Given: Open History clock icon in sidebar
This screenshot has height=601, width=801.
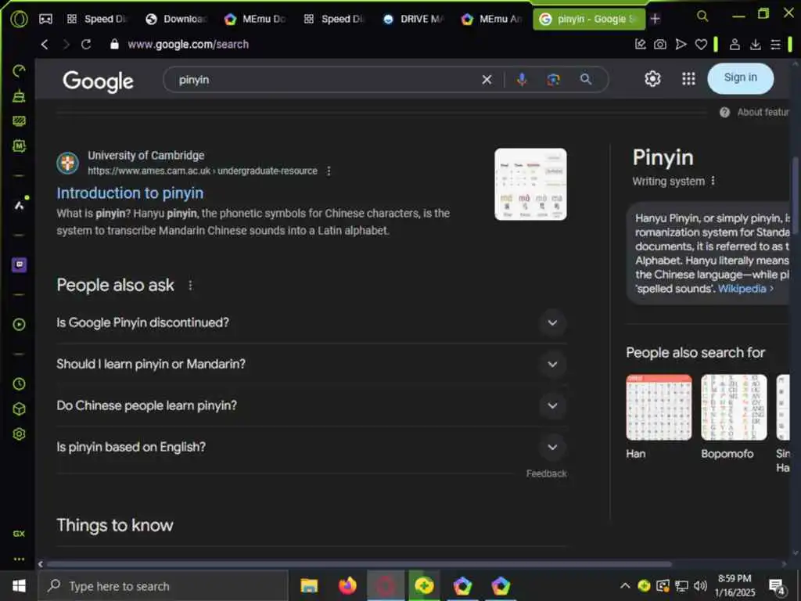Looking at the screenshot, I should (19, 383).
